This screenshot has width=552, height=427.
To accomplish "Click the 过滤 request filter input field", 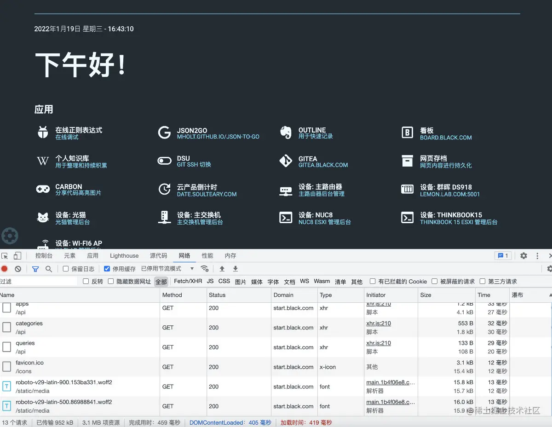I will [37, 281].
